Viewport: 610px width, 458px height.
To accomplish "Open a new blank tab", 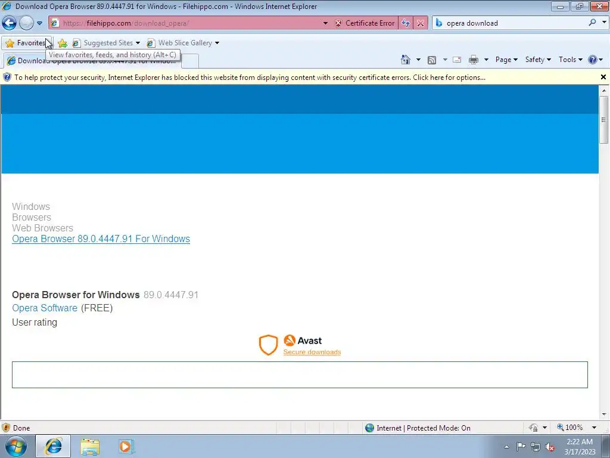I will click(x=190, y=61).
